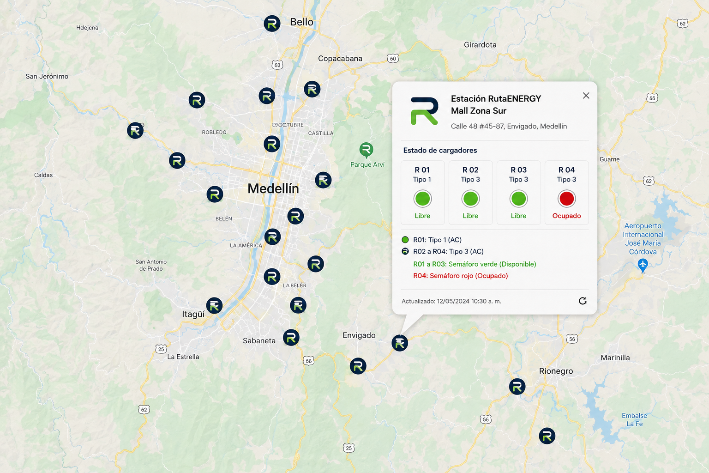Click the station marker below the CASTILLA label
The height and width of the screenshot is (473, 709).
tap(323, 180)
